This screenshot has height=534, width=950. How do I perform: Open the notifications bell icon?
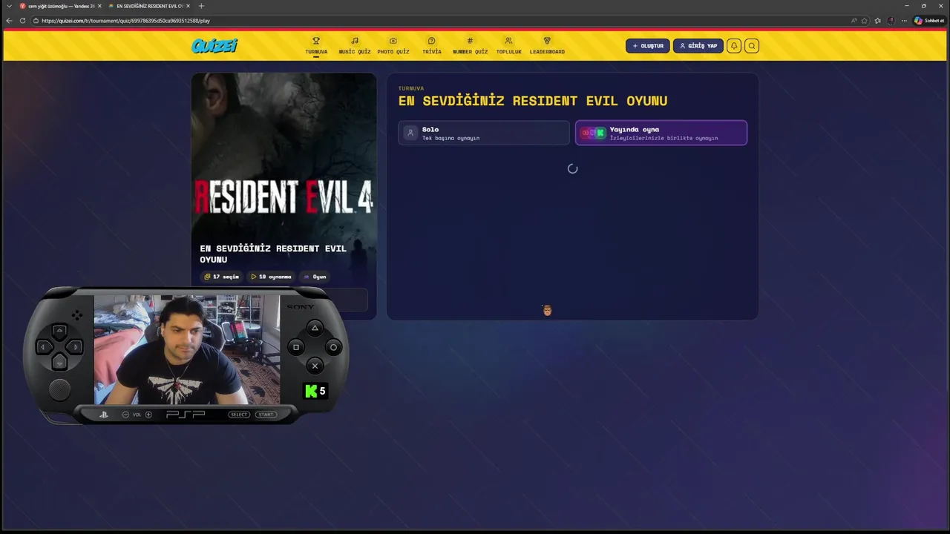[734, 46]
